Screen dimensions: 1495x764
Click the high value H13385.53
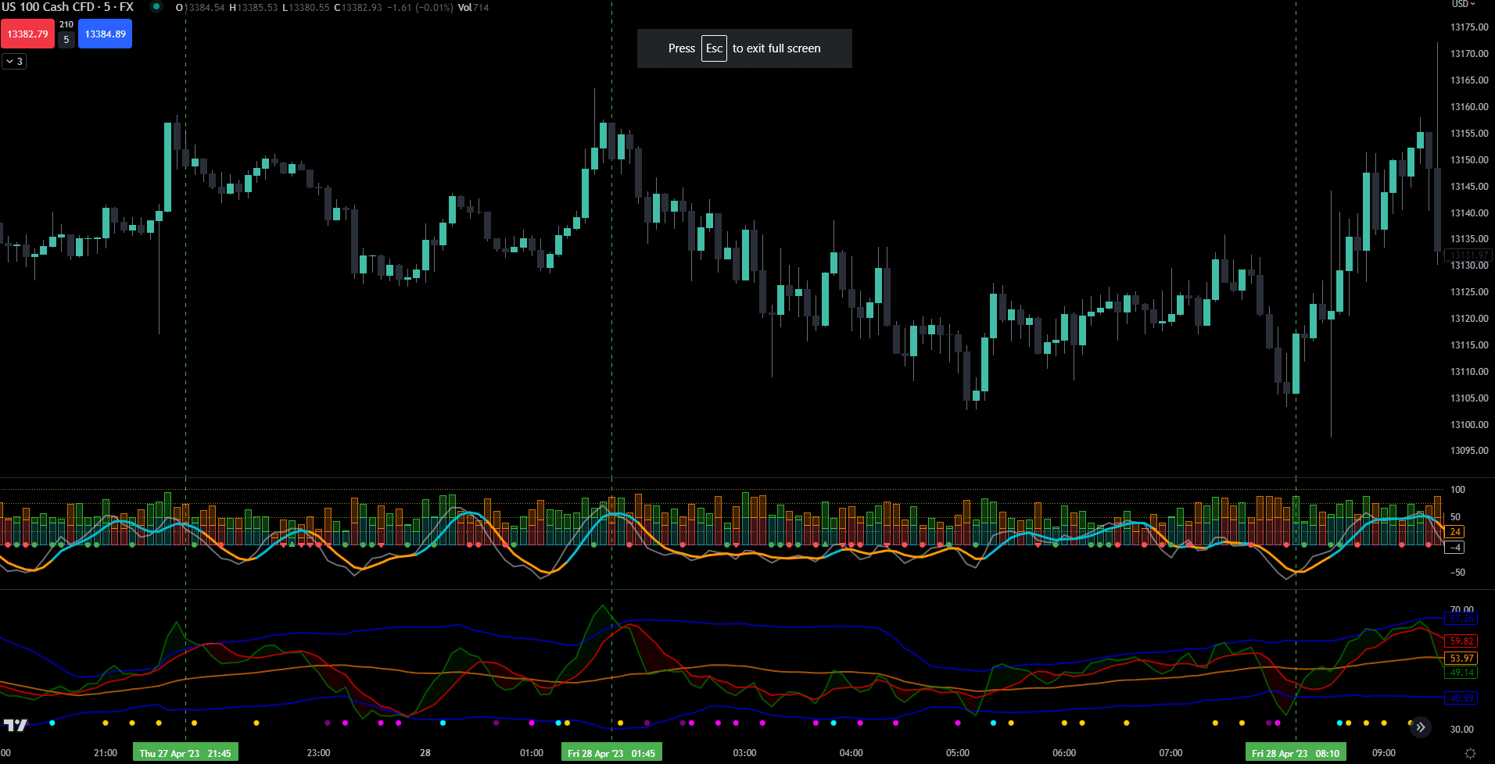pos(253,8)
